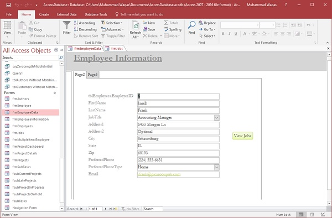
Task: Click the Filter funnel icon
Action: 66,25
